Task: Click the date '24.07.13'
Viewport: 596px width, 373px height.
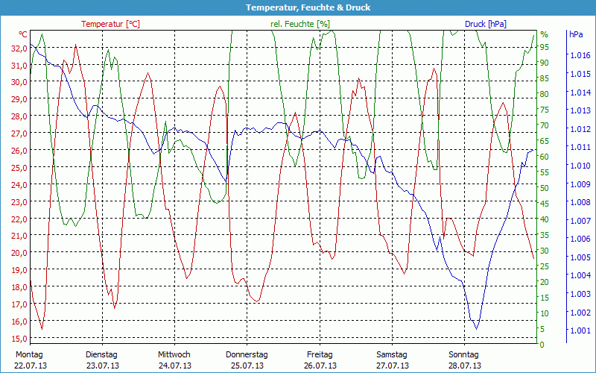Action: (175, 366)
